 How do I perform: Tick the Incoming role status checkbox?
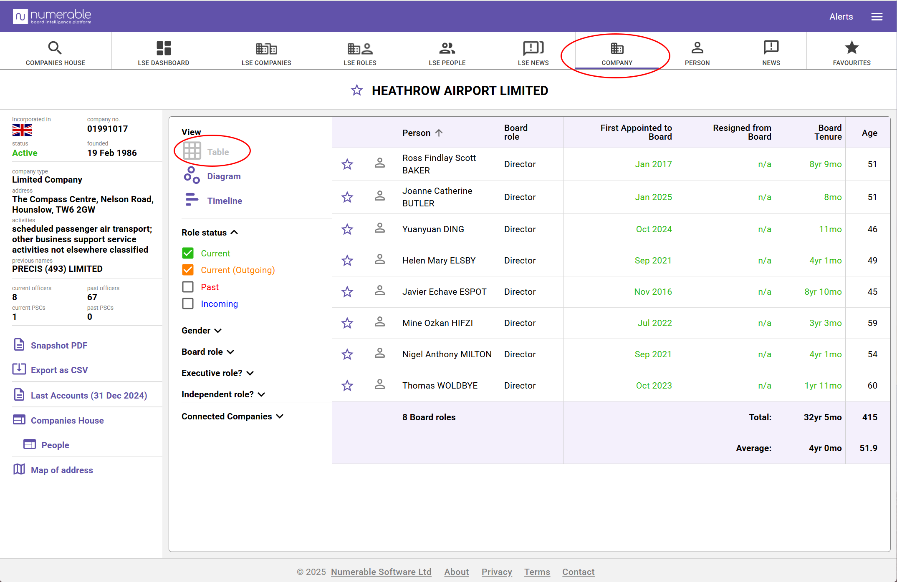point(188,304)
